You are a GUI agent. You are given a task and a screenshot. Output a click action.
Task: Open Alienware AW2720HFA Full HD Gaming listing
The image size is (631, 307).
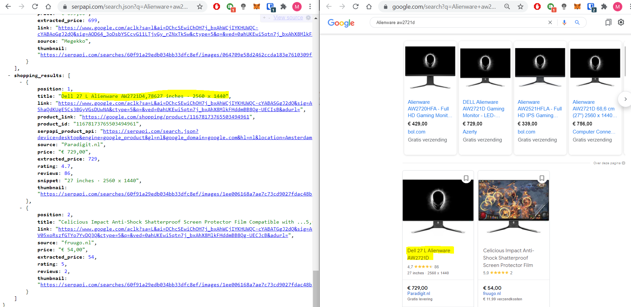click(430, 109)
